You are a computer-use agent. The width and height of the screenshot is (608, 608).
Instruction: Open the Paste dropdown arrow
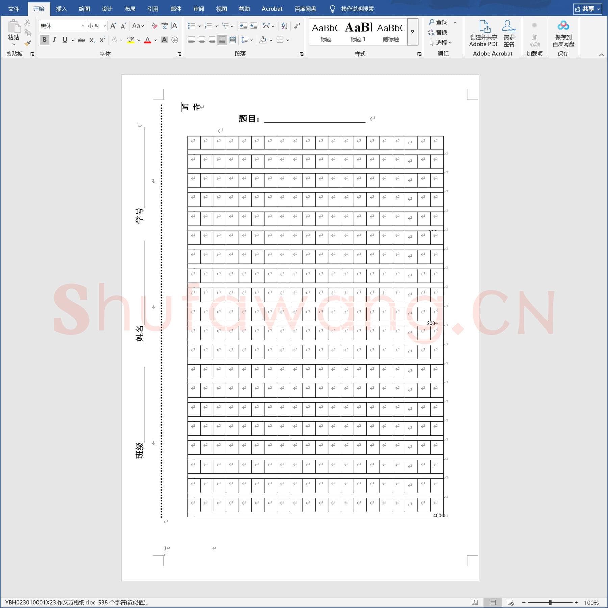point(14,44)
